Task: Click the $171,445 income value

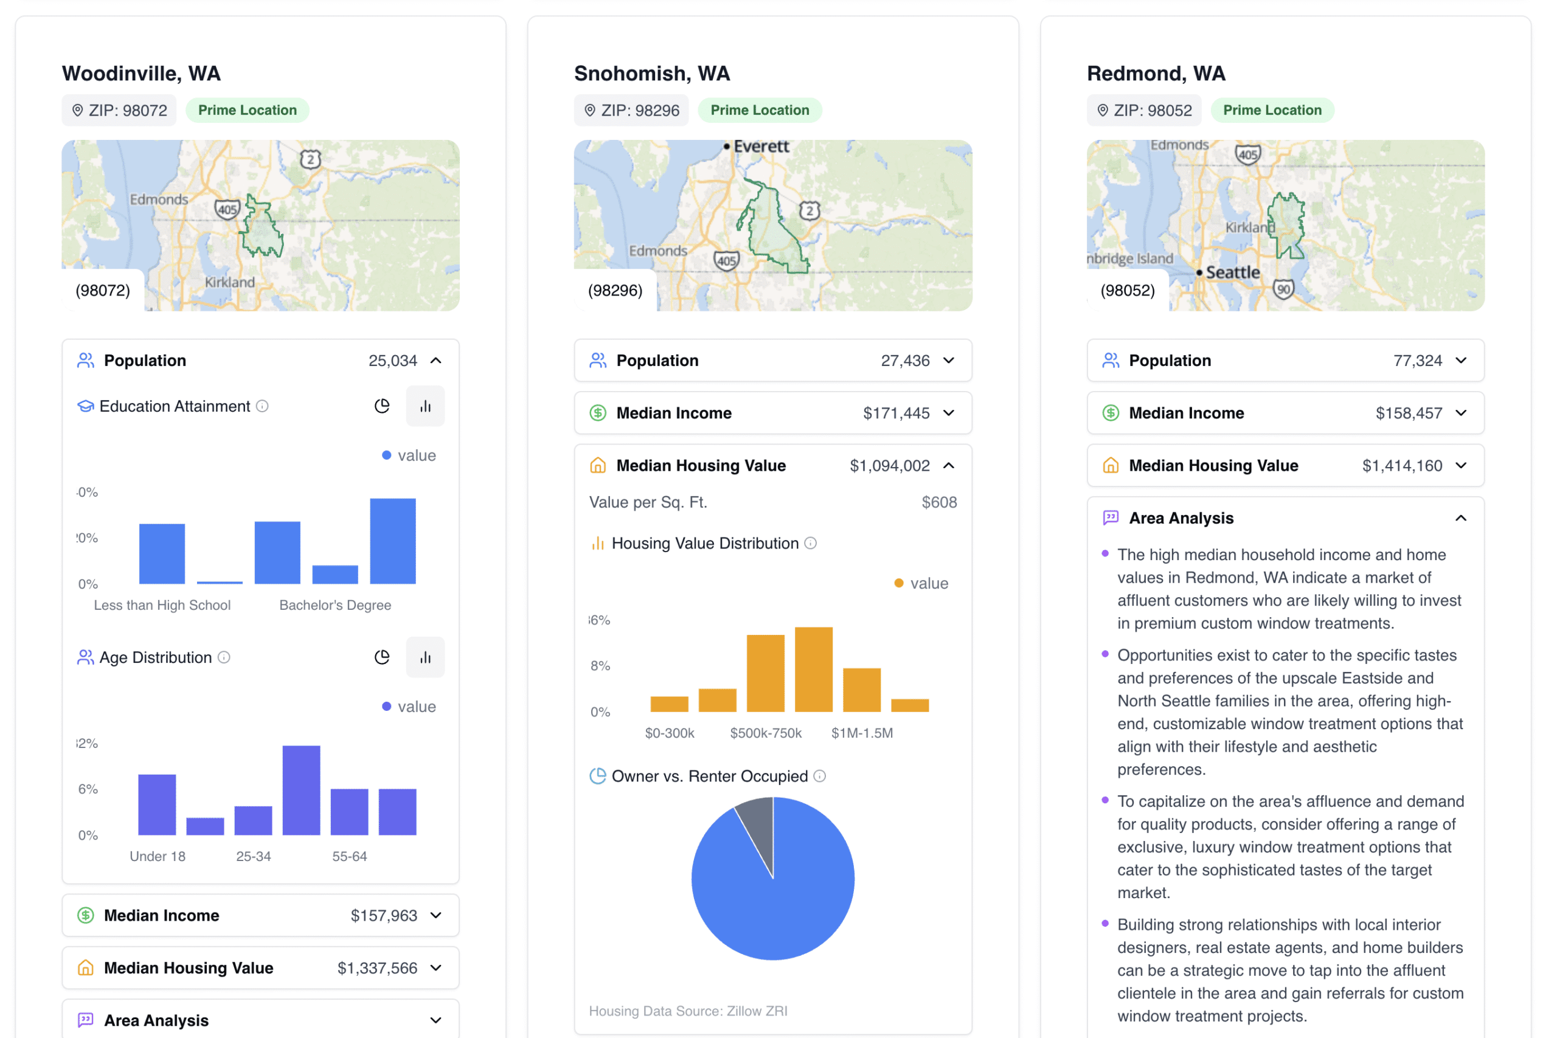Action: pyautogui.click(x=896, y=413)
